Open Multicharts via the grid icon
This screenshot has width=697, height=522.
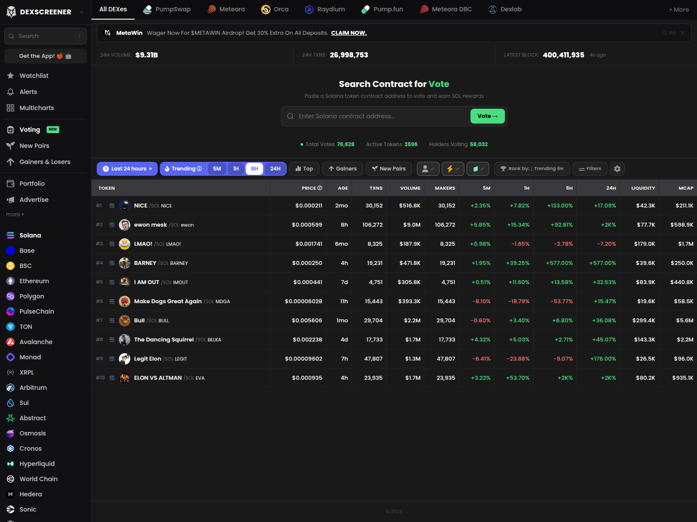pyautogui.click(x=10, y=108)
